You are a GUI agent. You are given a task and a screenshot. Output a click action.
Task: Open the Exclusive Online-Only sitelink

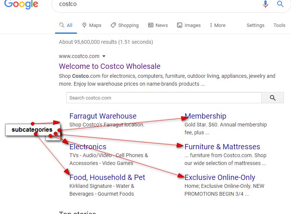220,177
